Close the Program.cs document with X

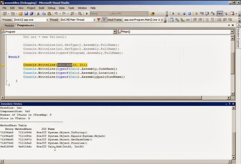233,25
